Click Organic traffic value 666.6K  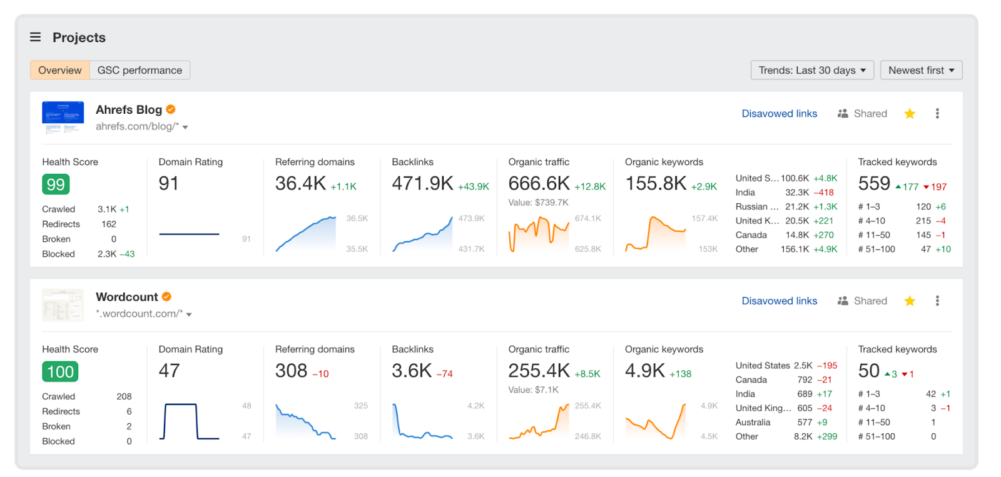(x=539, y=183)
